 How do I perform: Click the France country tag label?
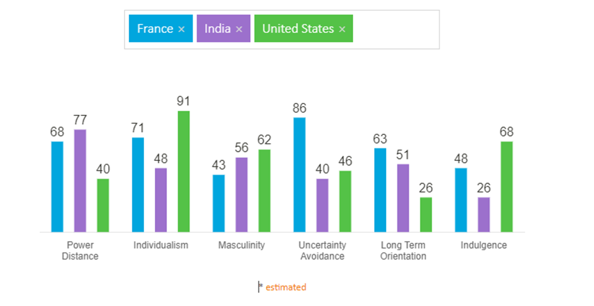click(x=155, y=28)
